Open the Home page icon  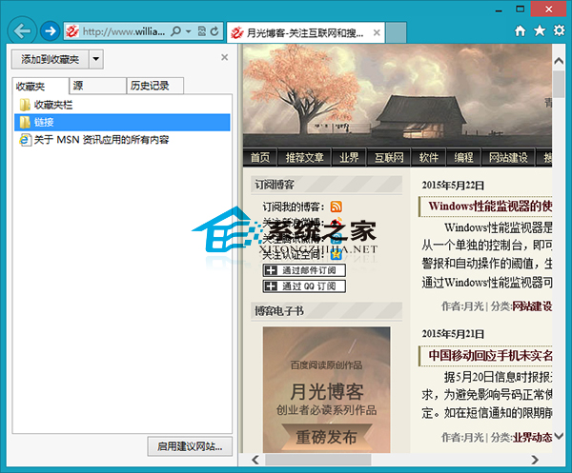521,31
